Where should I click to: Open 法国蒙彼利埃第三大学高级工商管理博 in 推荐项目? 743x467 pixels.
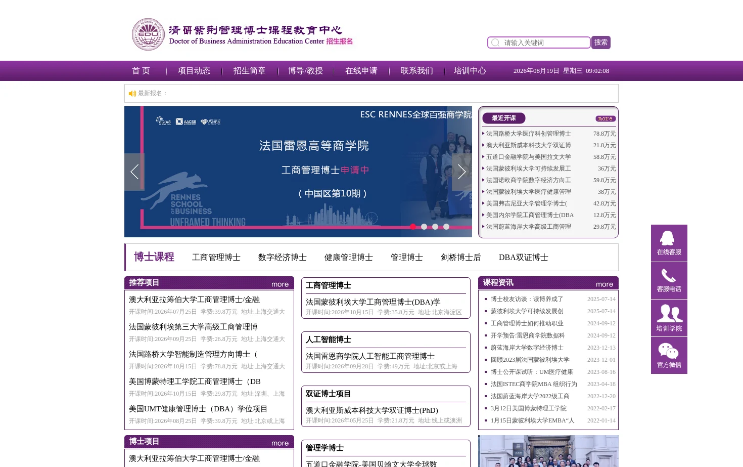point(193,327)
